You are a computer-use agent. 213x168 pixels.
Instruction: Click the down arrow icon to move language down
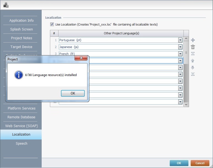[193, 68]
